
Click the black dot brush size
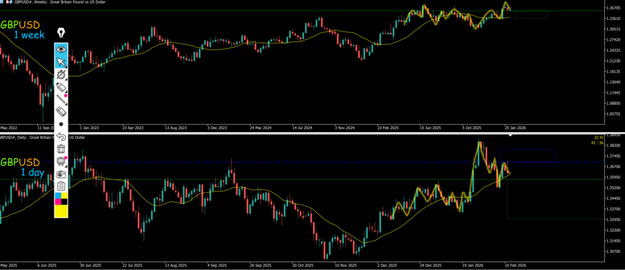pyautogui.click(x=61, y=124)
